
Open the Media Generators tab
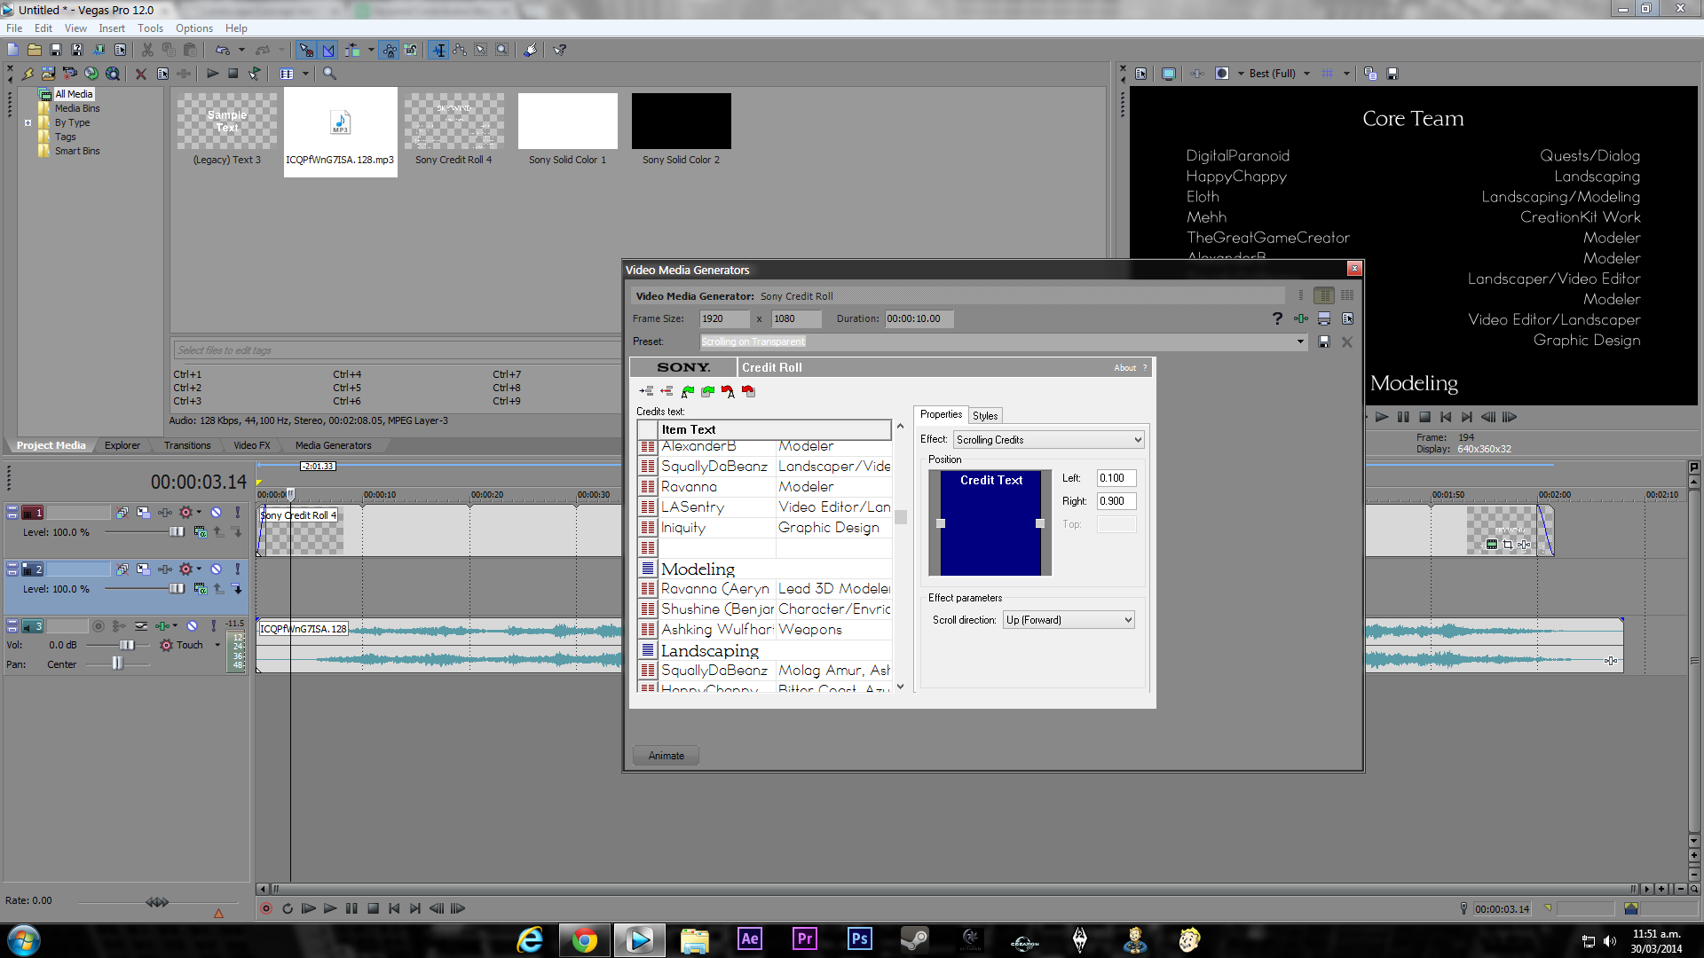click(x=333, y=445)
